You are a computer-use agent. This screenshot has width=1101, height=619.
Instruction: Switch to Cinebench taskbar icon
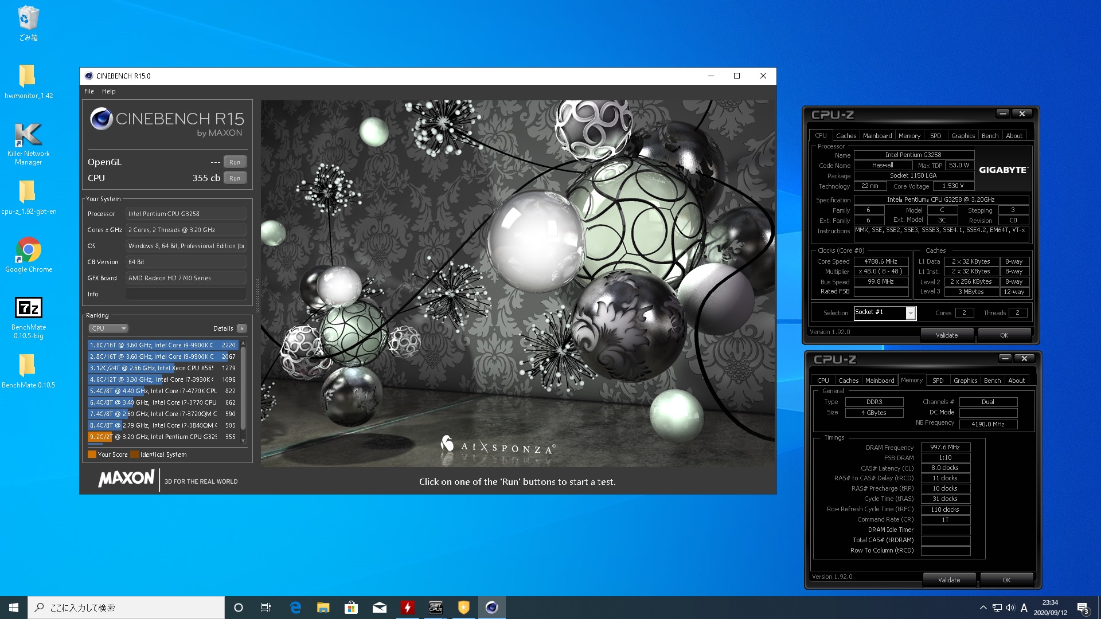pyautogui.click(x=491, y=608)
